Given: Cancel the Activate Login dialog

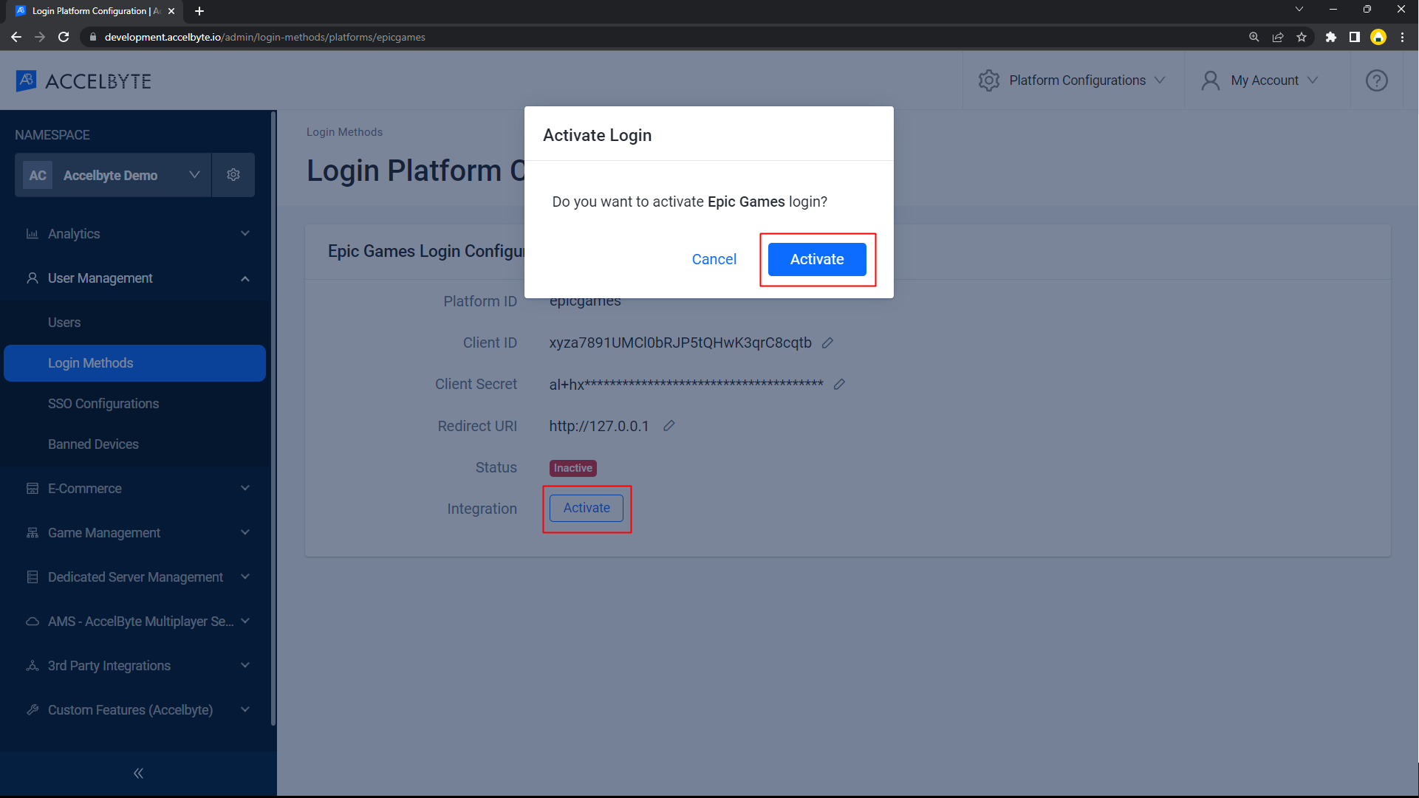Looking at the screenshot, I should 714,259.
